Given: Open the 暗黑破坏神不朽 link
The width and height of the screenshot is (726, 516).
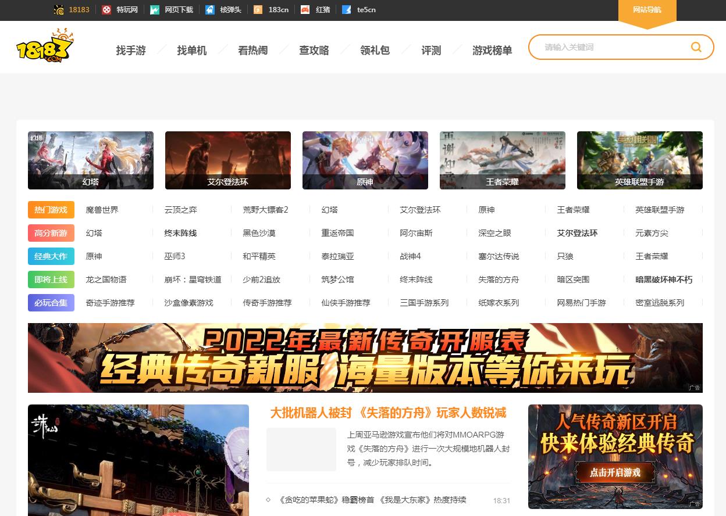Looking at the screenshot, I should coord(664,279).
